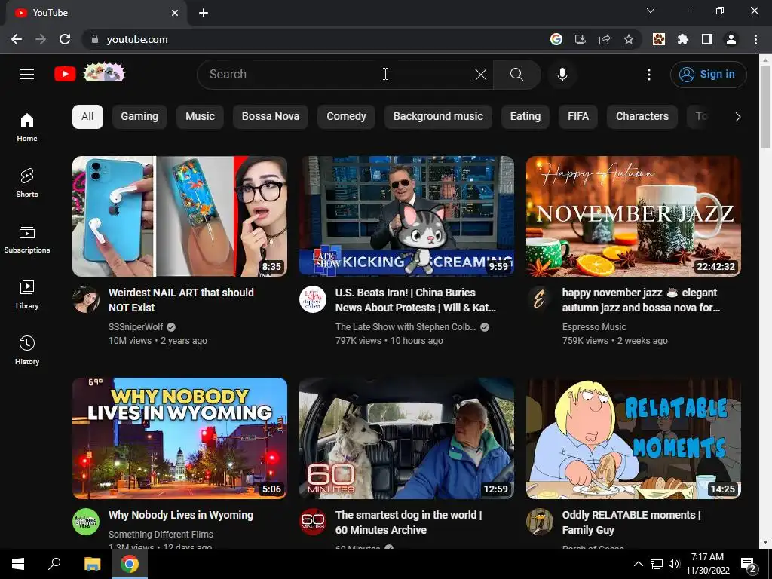The width and height of the screenshot is (772, 579).
Task: Select the Gaming filter chip
Action: point(139,117)
